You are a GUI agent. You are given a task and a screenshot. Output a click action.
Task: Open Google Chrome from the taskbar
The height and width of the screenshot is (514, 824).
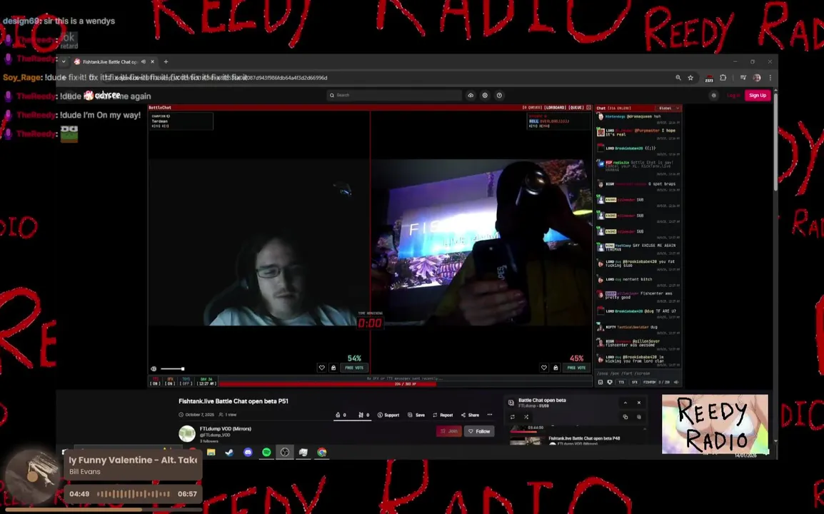(x=321, y=452)
